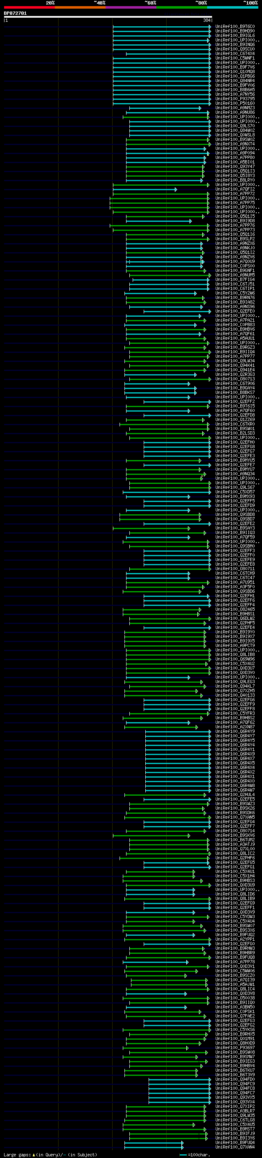262x1158 pixels.
Task: Select hit label UniRef100_A3ATJ9
Action: (235, 844)
